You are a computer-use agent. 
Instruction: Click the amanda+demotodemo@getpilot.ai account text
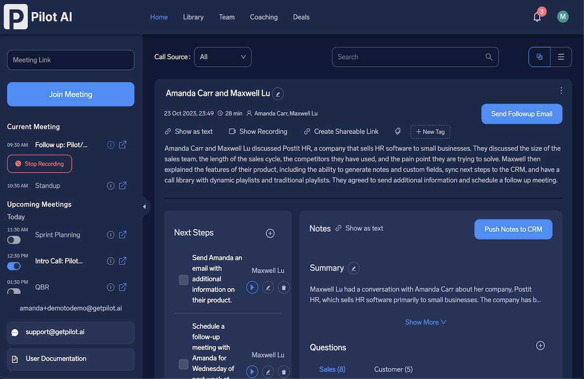point(71,308)
